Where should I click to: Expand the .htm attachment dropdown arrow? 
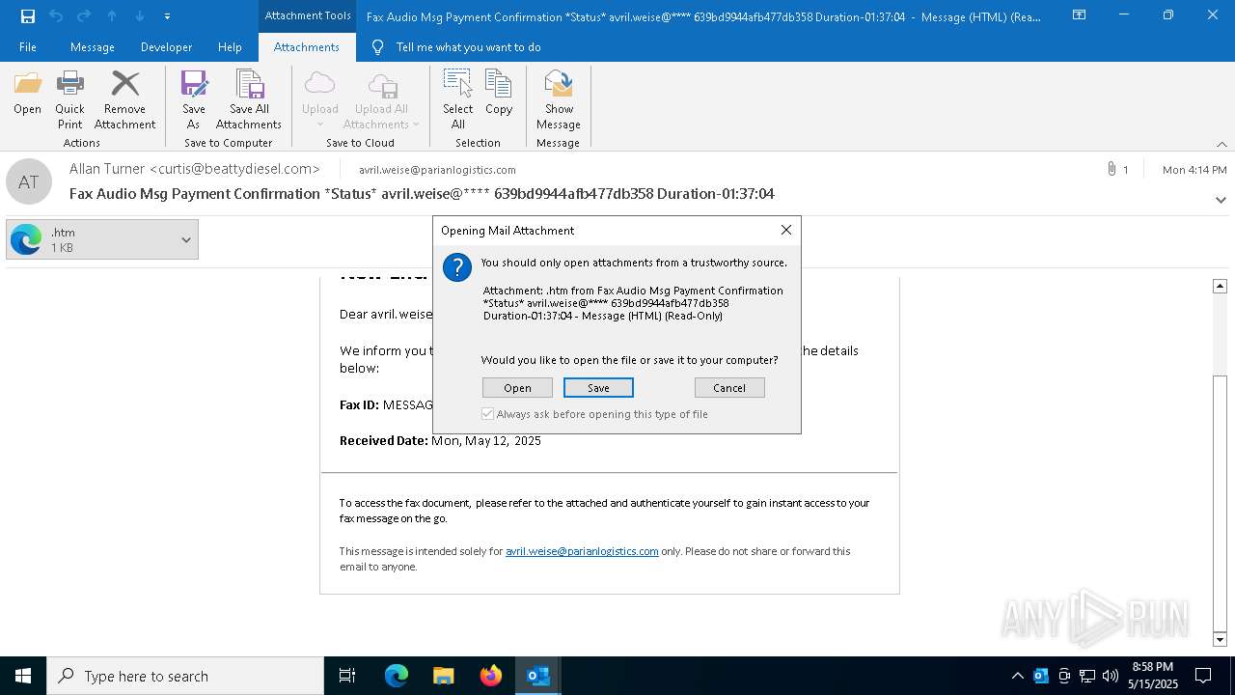pos(185,239)
